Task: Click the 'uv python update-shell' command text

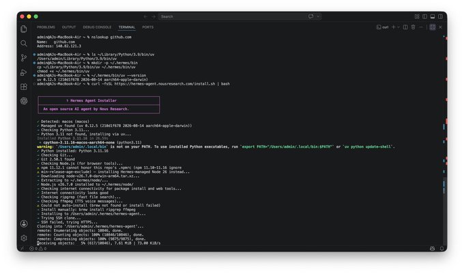Action: [368, 147]
